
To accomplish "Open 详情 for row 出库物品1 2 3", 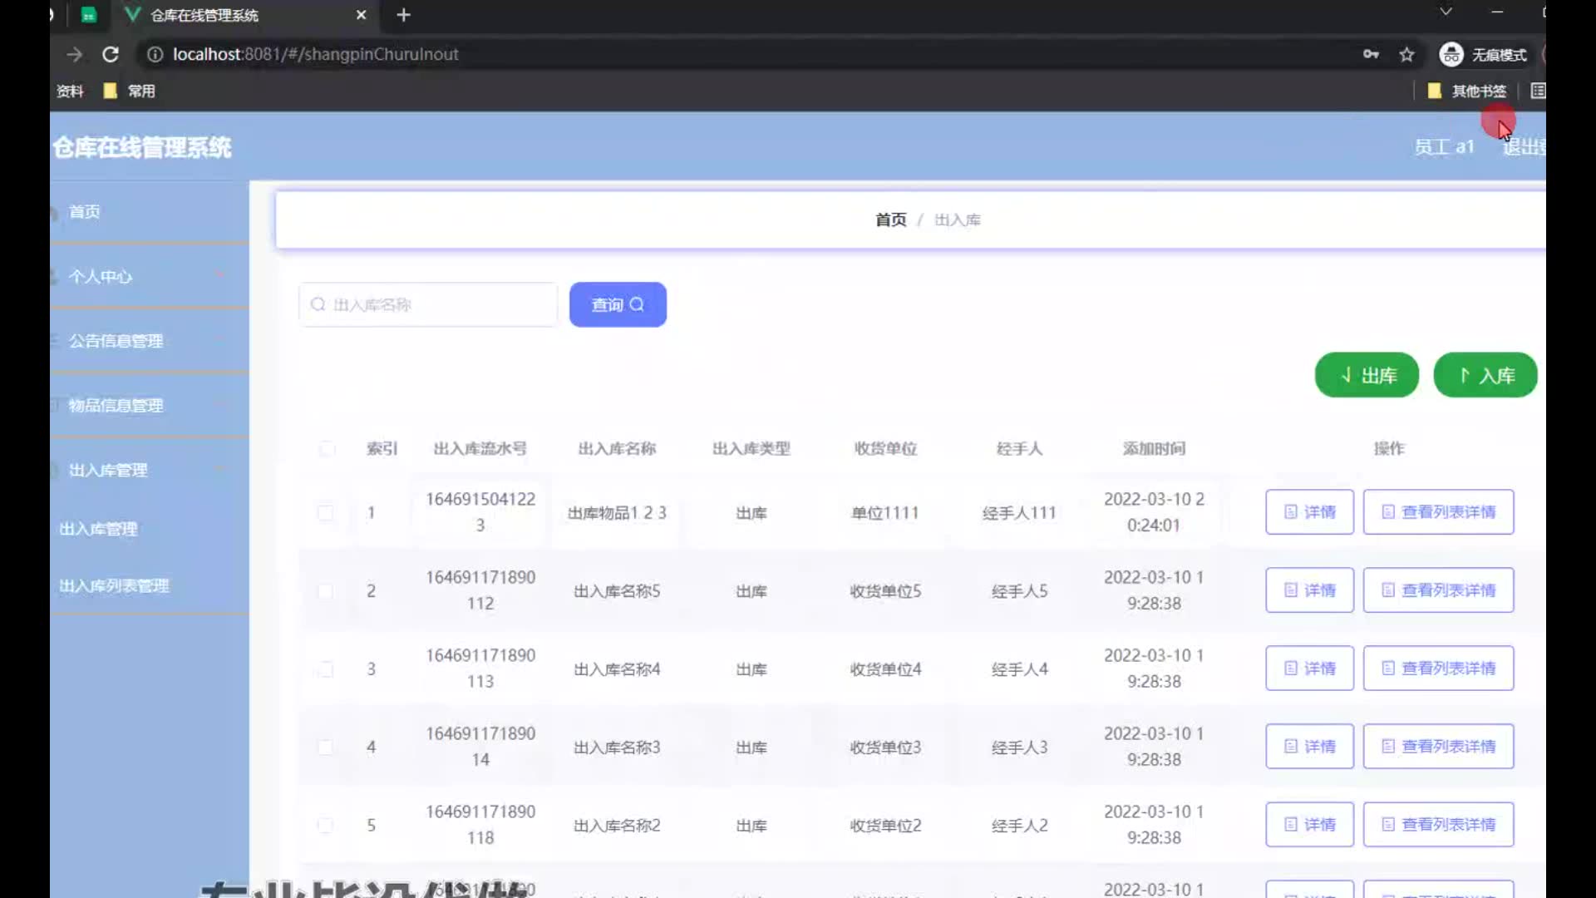I will pyautogui.click(x=1309, y=512).
